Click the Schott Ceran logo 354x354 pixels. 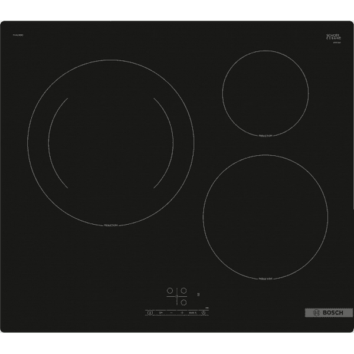(x=334, y=37)
